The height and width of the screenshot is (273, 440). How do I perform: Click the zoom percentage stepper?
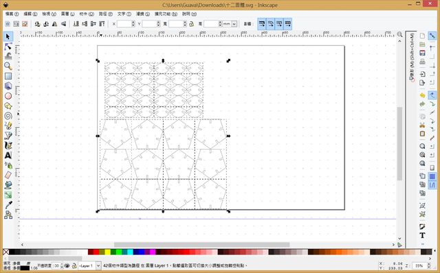(429, 265)
